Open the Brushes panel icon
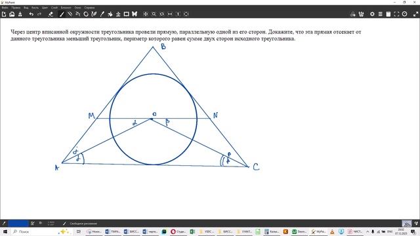420x236 pixels. 361,14
